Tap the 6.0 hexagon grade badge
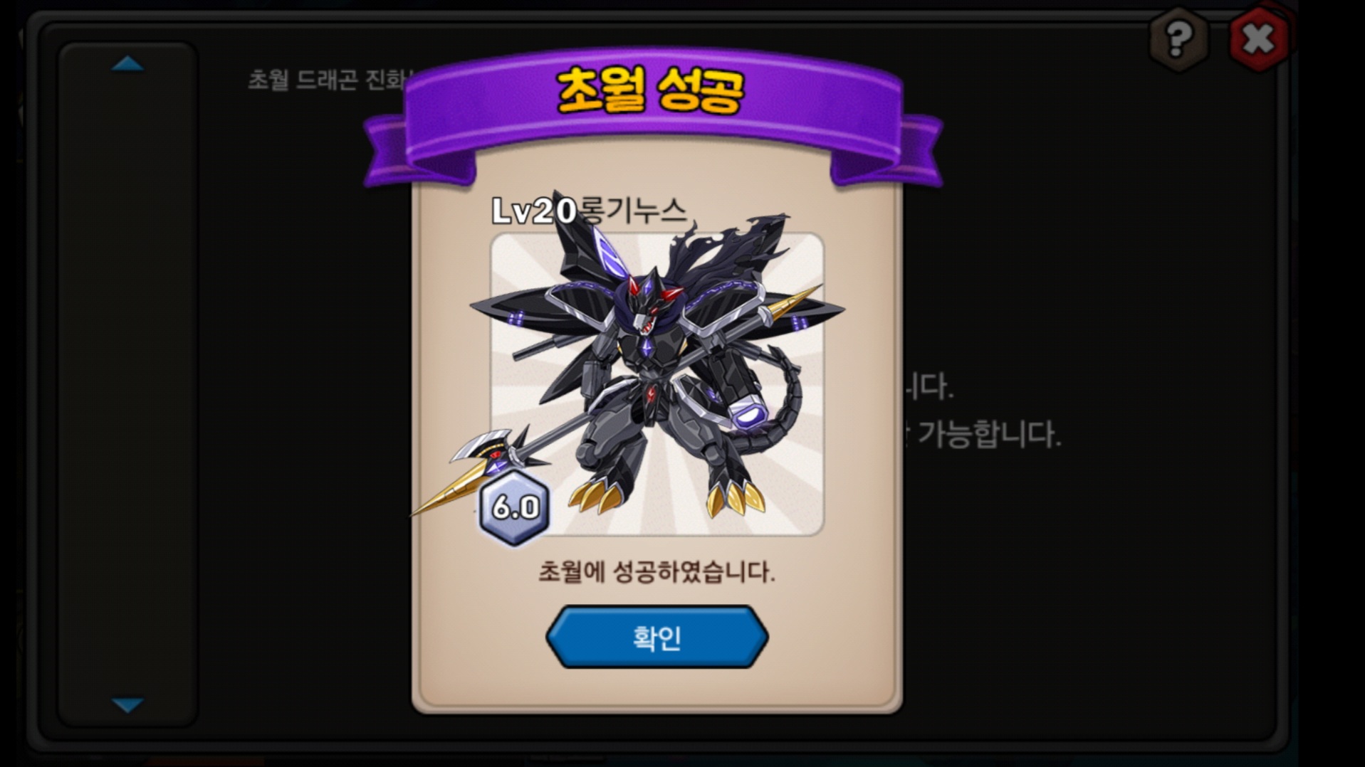The height and width of the screenshot is (767, 1365). coord(514,507)
